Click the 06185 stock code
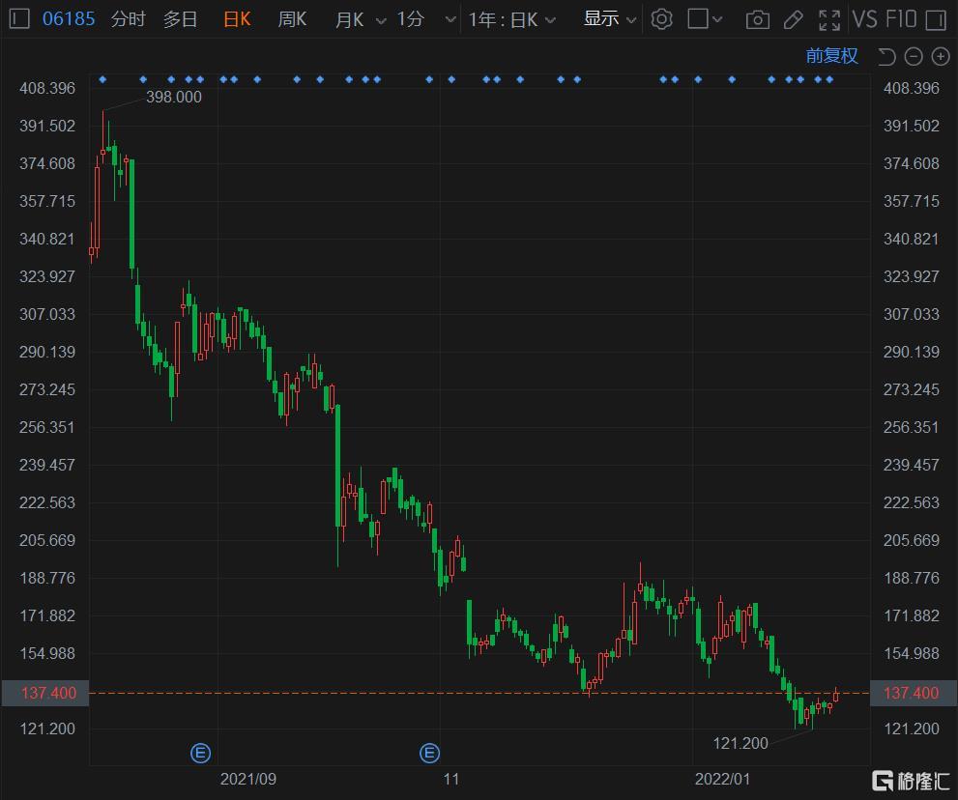Image resolution: width=958 pixels, height=800 pixels. [69, 19]
